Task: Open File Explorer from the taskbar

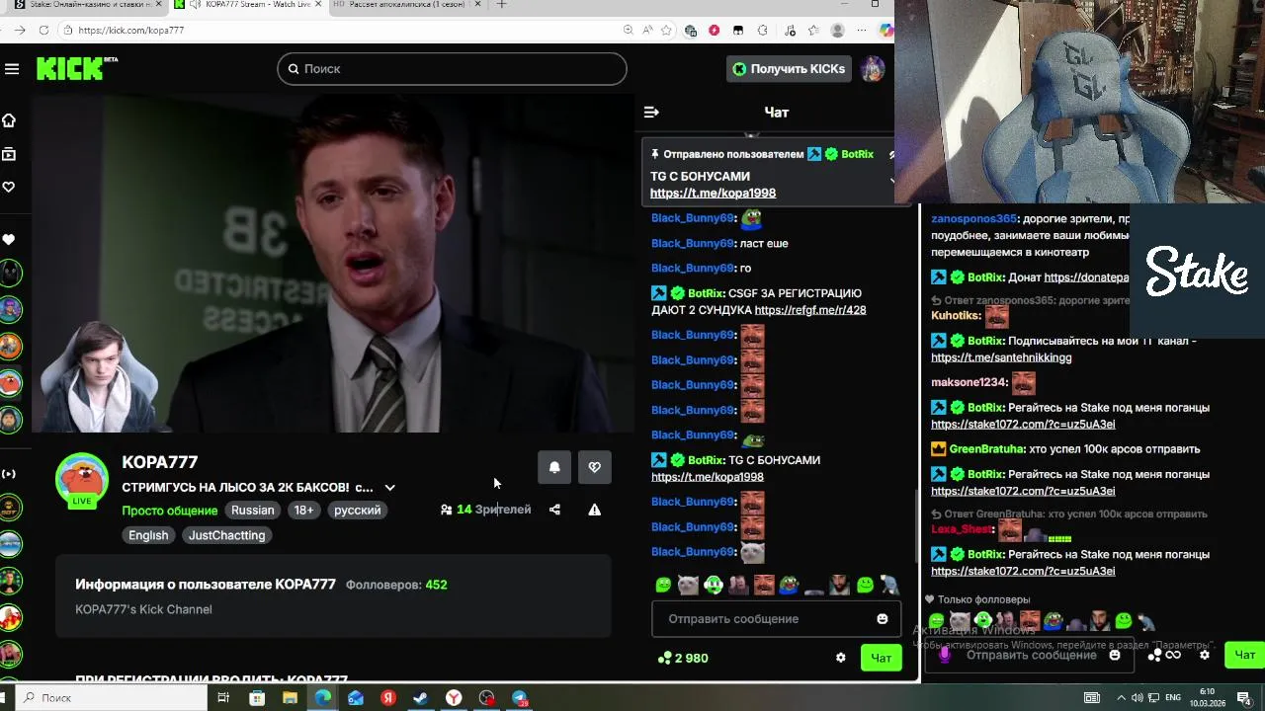Action: [290, 698]
